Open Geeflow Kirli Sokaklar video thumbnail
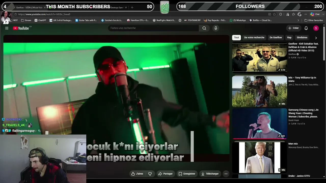 (x=260, y=57)
